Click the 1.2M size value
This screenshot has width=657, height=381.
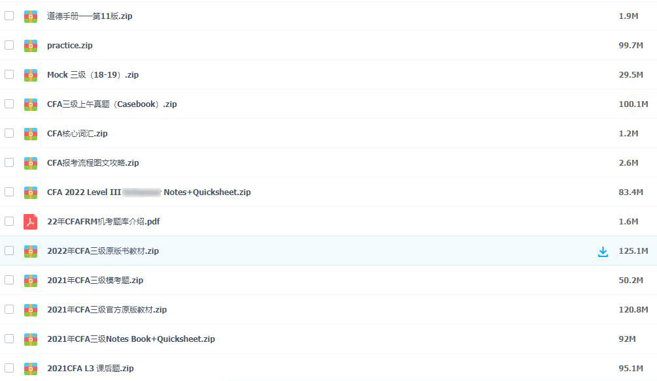(x=628, y=133)
